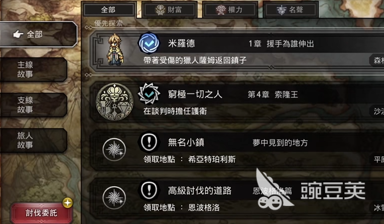Open the 支線故事 category
Image resolution: width=384 pixels, height=224 pixels.
[33, 105]
